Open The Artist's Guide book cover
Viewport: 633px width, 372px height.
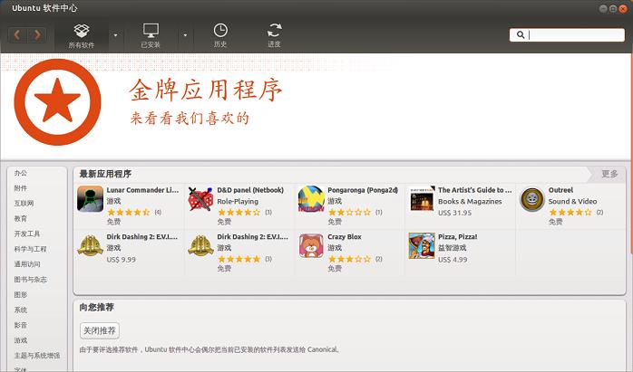(422, 199)
